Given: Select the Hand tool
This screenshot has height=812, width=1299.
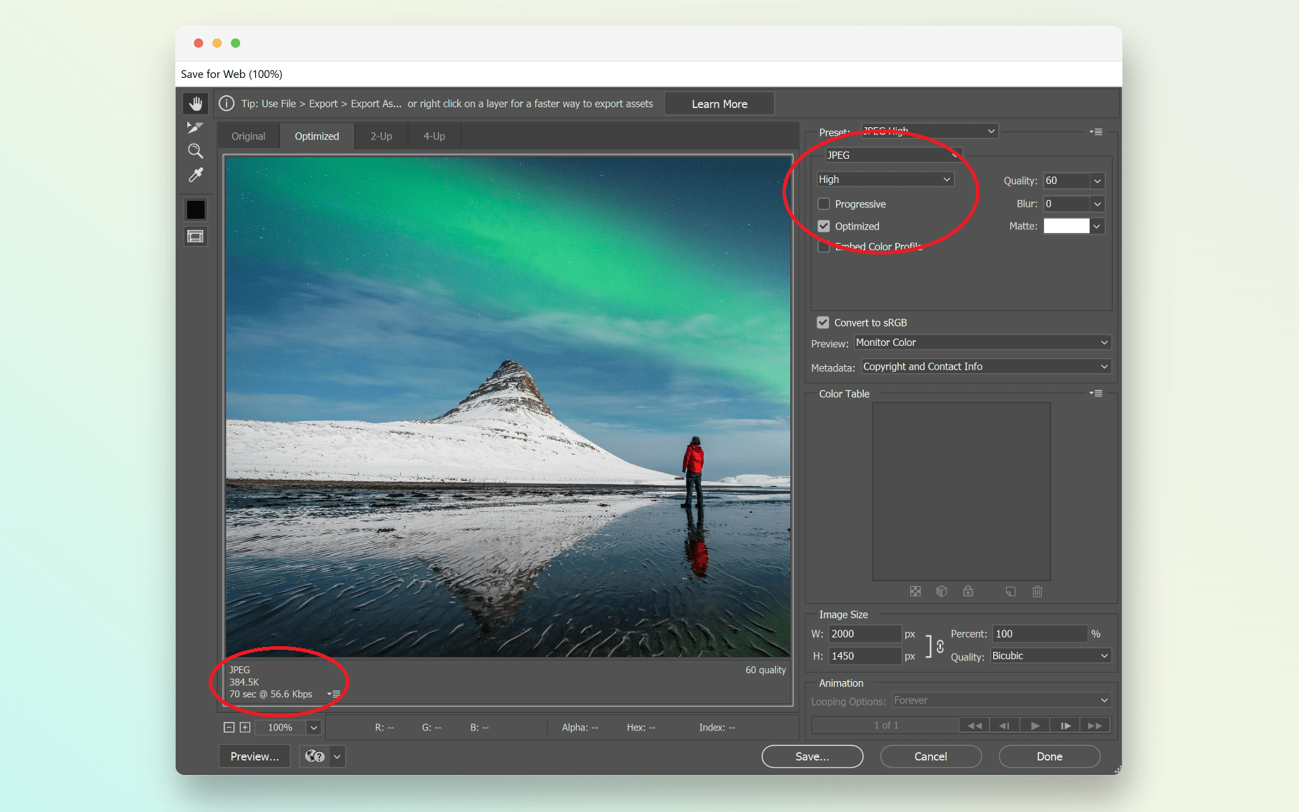Looking at the screenshot, I should pos(195,104).
